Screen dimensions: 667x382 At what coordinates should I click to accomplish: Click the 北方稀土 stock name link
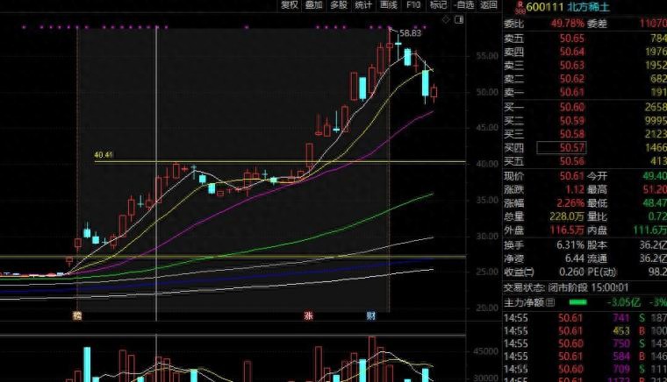tap(588, 8)
